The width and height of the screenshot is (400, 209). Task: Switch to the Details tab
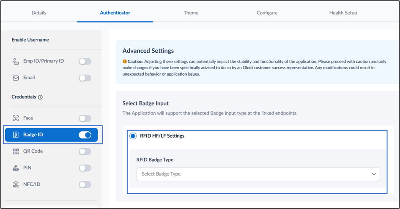tap(39, 13)
